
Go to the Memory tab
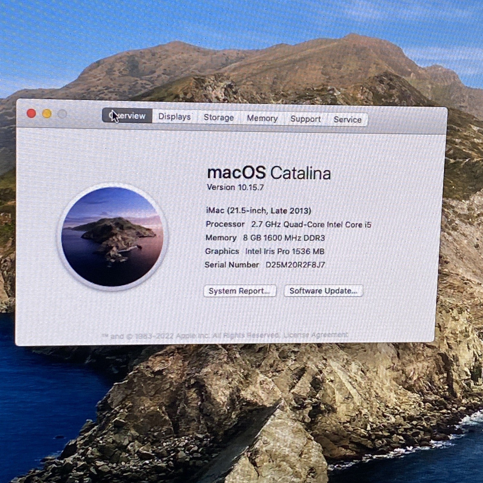coord(262,118)
